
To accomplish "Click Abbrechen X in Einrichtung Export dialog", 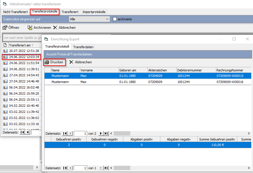I will coord(71,62).
